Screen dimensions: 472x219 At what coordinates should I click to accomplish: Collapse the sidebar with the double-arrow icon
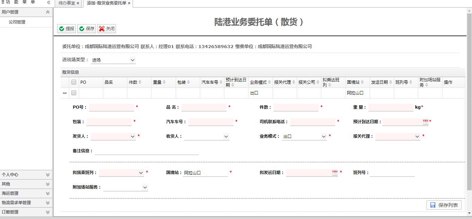coord(49,2)
